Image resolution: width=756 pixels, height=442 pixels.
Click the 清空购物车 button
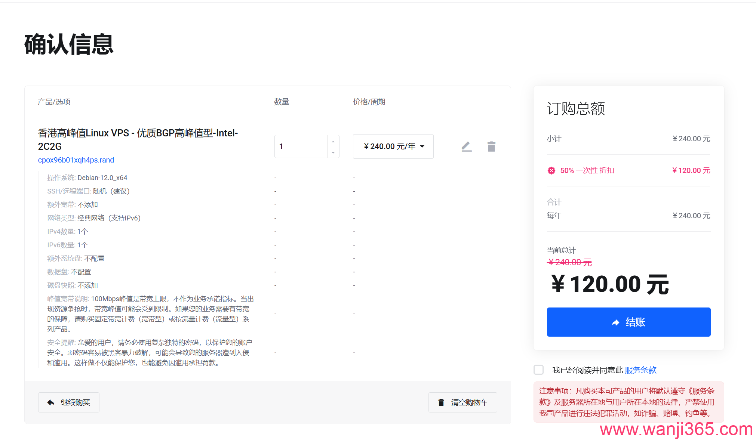tap(462, 402)
